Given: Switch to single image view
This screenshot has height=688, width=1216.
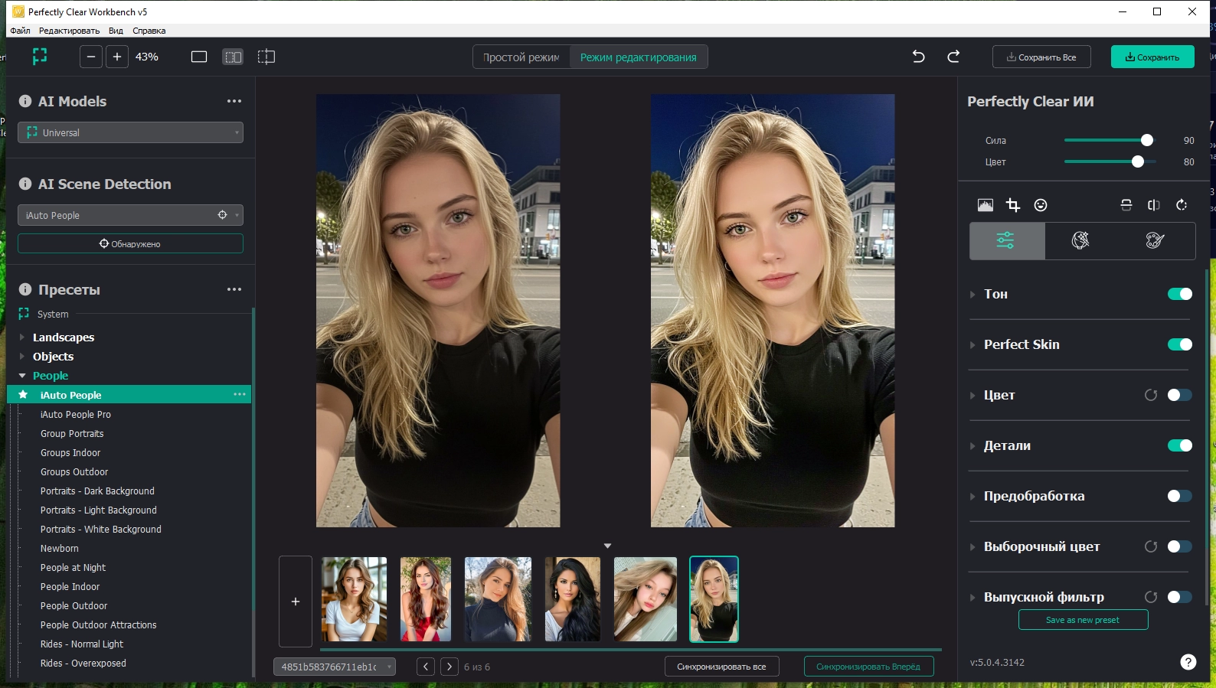Looking at the screenshot, I should click(x=199, y=57).
